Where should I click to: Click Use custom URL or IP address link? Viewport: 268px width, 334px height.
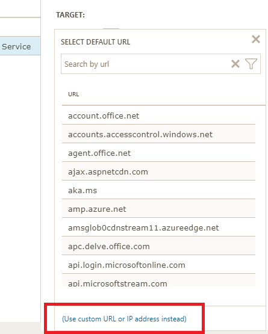tap(124, 319)
